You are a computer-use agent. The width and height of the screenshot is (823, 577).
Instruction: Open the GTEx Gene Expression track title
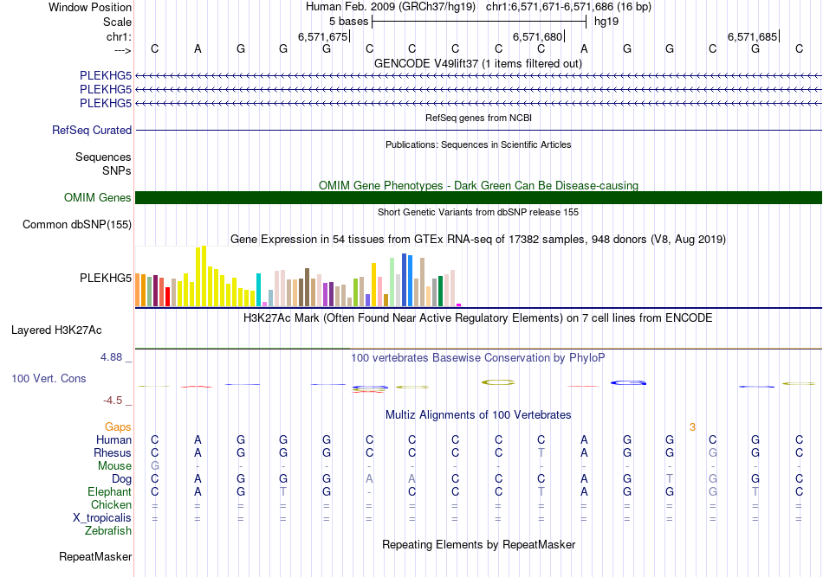478,240
